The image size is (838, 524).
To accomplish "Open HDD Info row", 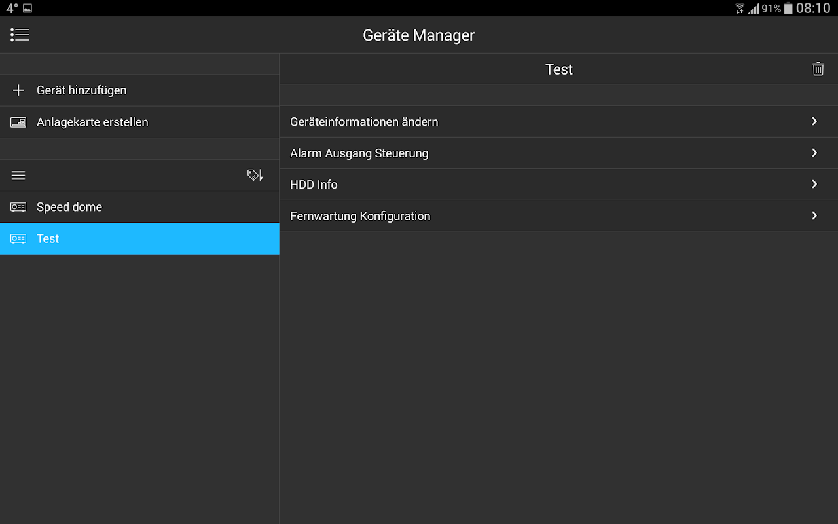I will (x=314, y=185).
